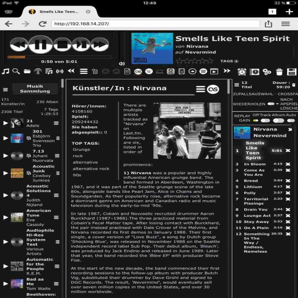Click the double left arrow icon
Viewport: 298px width, 298px height.
tap(71, 71)
